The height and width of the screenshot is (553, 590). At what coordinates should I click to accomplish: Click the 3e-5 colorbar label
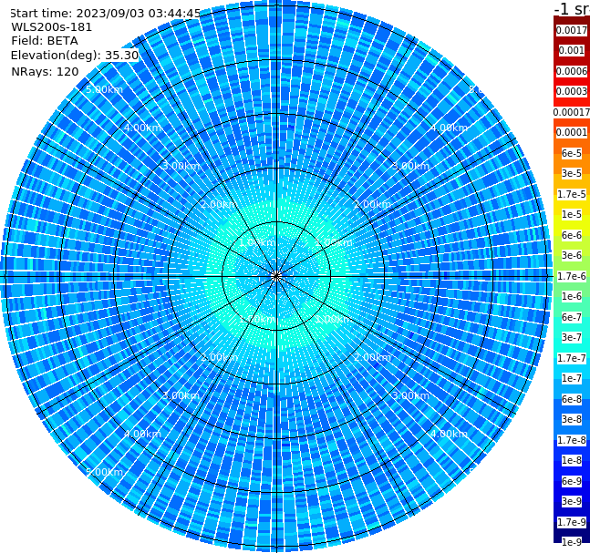pyautogui.click(x=572, y=173)
